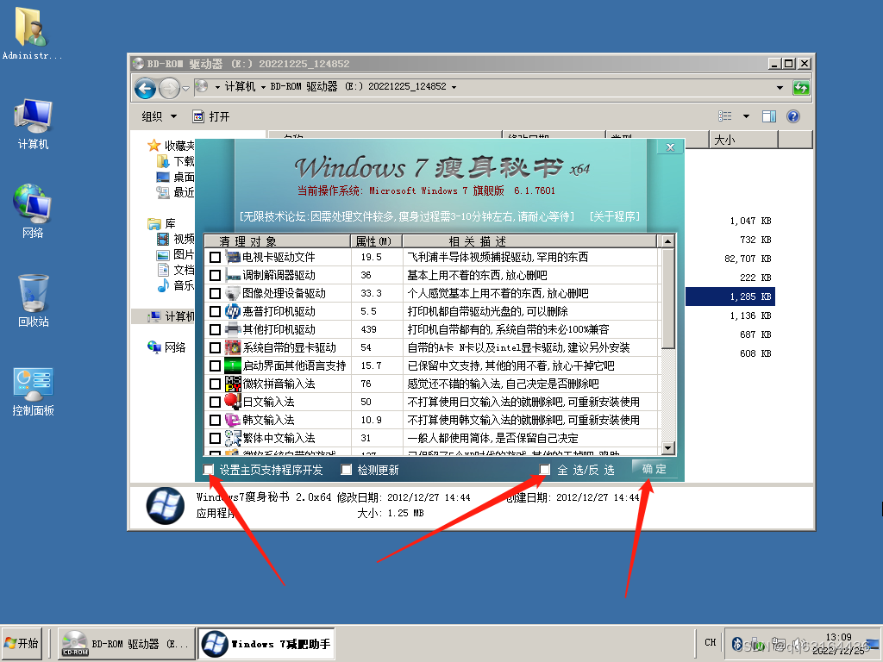Check the 惠普打印机驱动 checkbox
This screenshot has width=883, height=662.
click(215, 311)
